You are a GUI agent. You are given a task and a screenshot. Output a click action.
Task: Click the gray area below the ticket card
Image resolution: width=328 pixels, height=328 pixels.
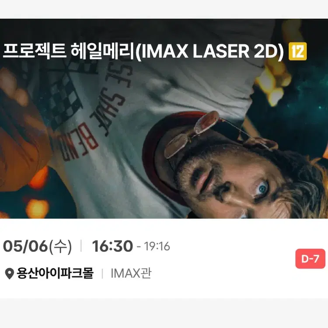[164, 313]
